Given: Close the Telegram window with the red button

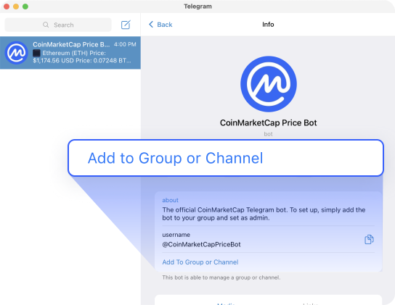Looking at the screenshot, I should 7,7.
